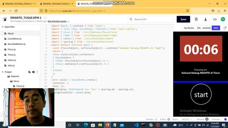
Task: Open Task View on taskbar
Action: point(78,125)
